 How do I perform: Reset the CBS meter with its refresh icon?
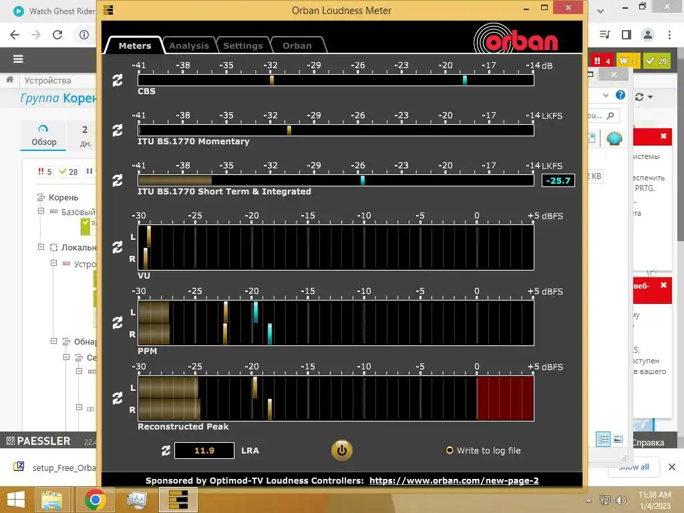point(118,80)
